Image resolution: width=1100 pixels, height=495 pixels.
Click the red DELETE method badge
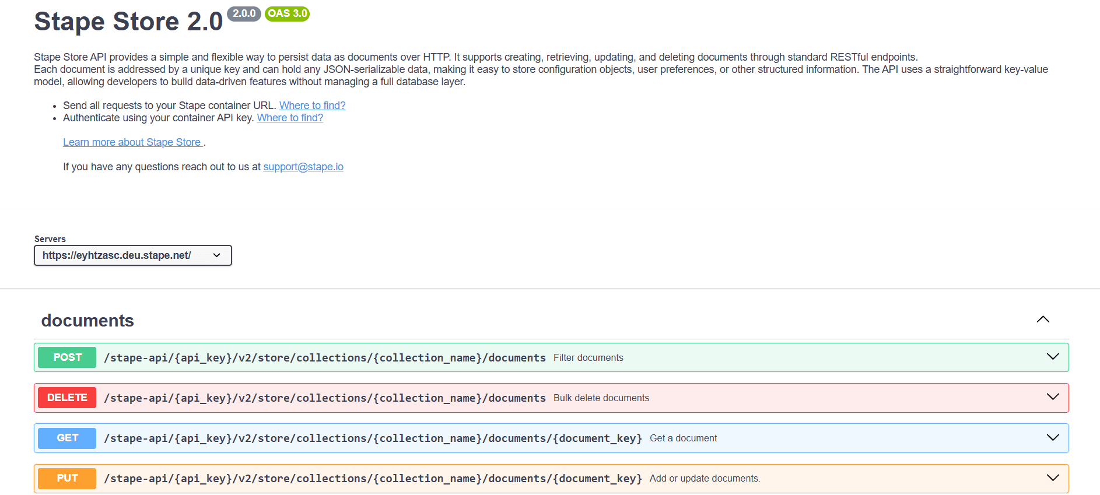click(x=67, y=398)
